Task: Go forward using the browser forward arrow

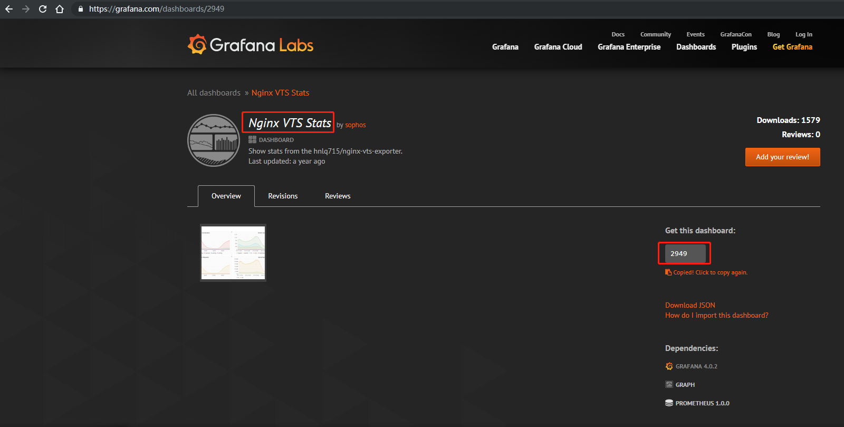Action: [x=26, y=9]
